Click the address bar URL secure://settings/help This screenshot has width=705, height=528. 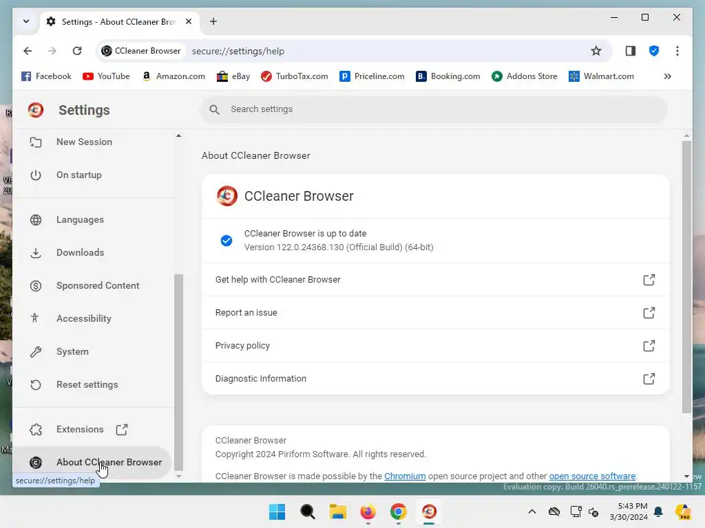tap(238, 51)
